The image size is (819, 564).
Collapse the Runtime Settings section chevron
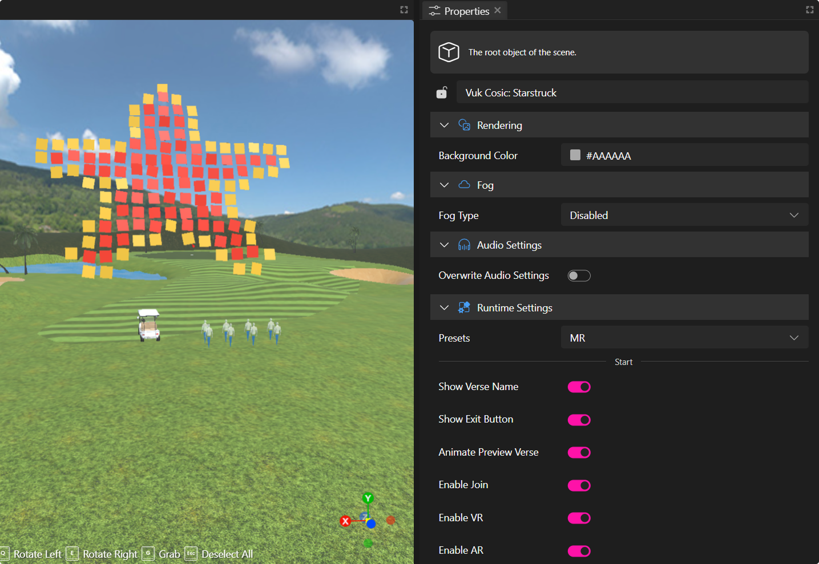(444, 308)
